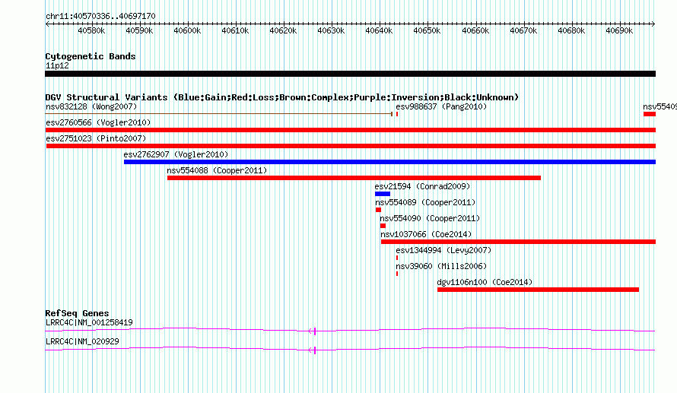Click the nsv554090 (Cooper2011) label

pyautogui.click(x=430, y=218)
